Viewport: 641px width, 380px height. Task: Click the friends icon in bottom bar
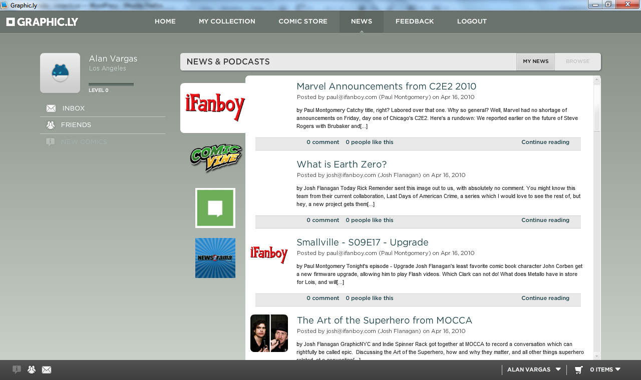(x=32, y=369)
